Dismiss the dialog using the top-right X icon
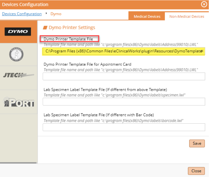This screenshot has height=177, width=209. click(204, 4)
